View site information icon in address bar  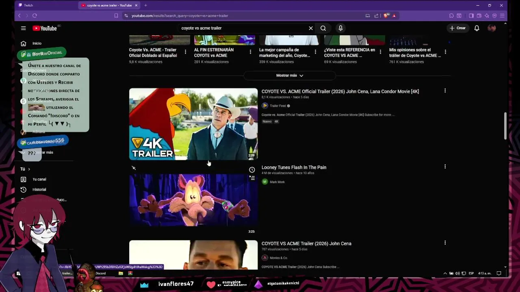tap(126, 15)
